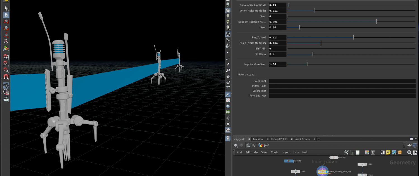Click the Random Rotation Y slider
The height and width of the screenshot is (176, 419).
click(377, 22)
